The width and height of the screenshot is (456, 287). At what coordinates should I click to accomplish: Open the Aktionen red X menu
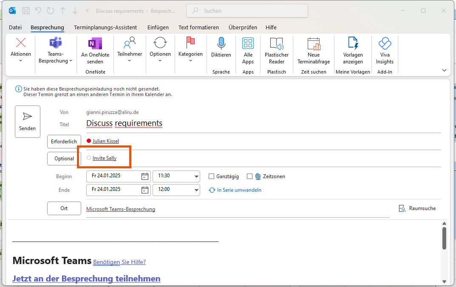[x=21, y=49]
